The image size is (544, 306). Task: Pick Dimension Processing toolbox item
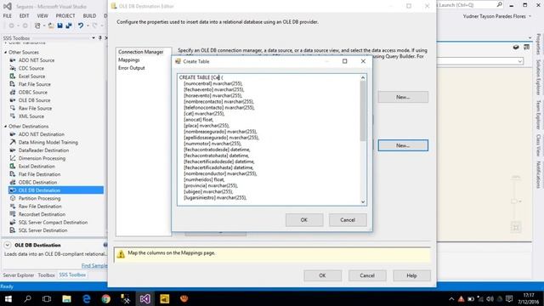click(x=42, y=158)
